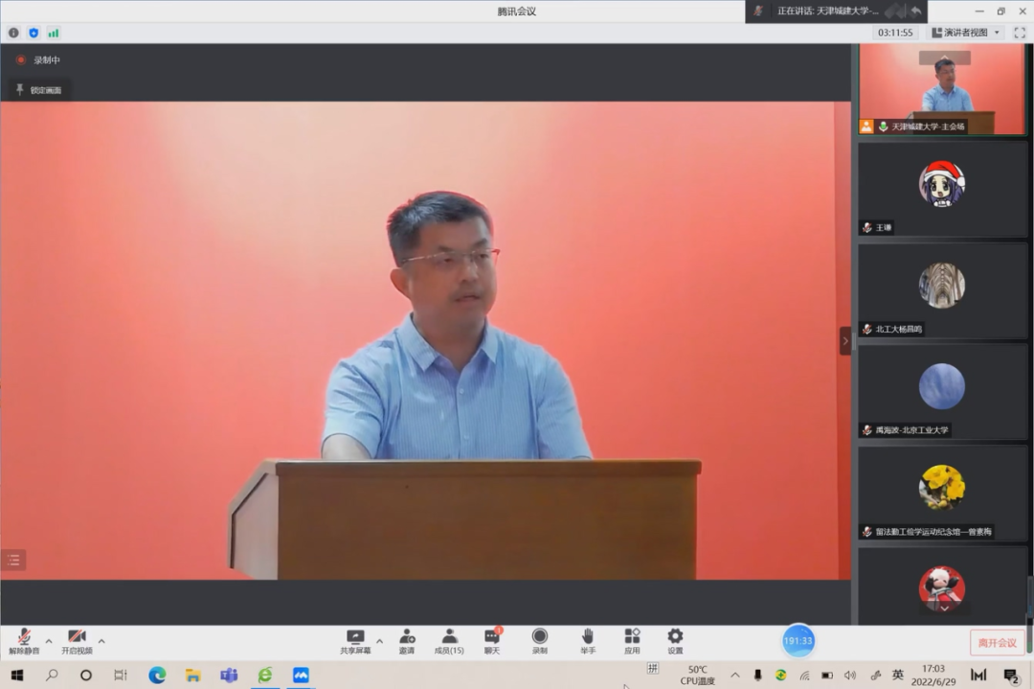Viewport: 1034px width, 689px height.
Task: Open the Apps (应用) panel
Action: (632, 640)
